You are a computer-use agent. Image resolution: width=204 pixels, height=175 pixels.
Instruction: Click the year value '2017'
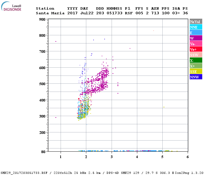click(x=72, y=13)
